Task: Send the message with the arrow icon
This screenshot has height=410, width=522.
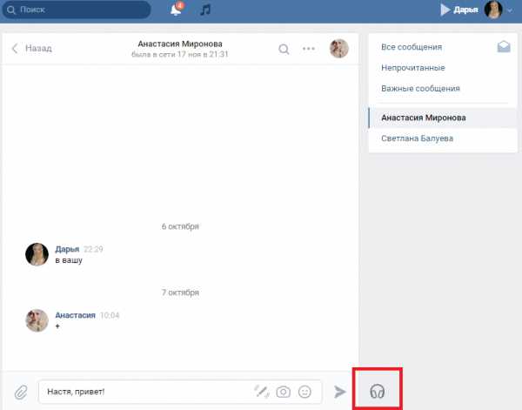Action: point(340,392)
